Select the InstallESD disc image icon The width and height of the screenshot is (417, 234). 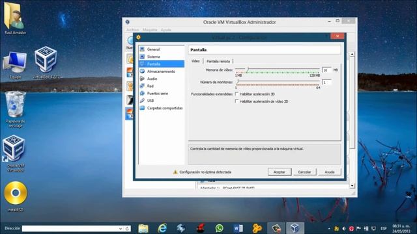point(16,196)
